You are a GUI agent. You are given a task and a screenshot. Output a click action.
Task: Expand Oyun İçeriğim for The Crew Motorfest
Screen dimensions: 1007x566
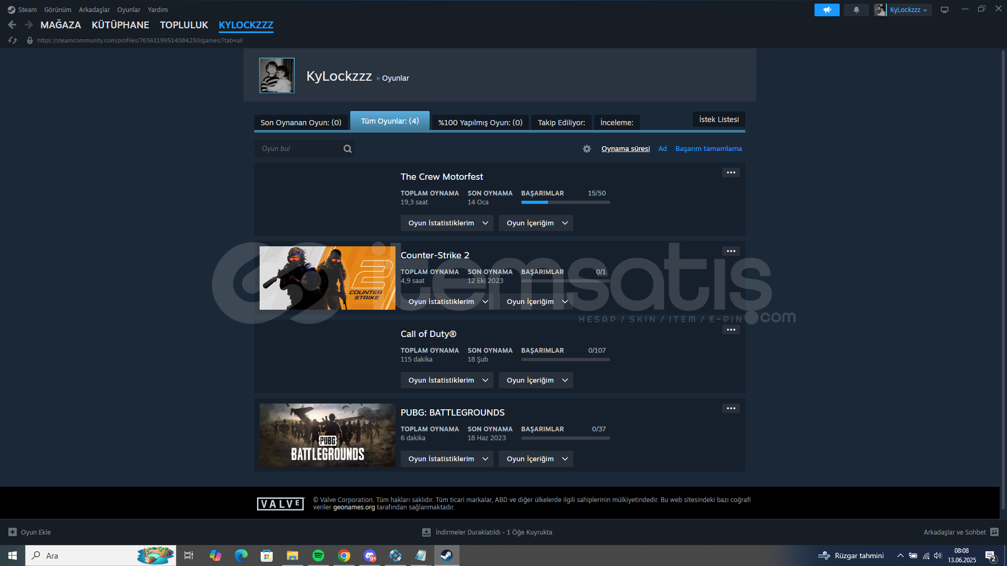pos(535,223)
